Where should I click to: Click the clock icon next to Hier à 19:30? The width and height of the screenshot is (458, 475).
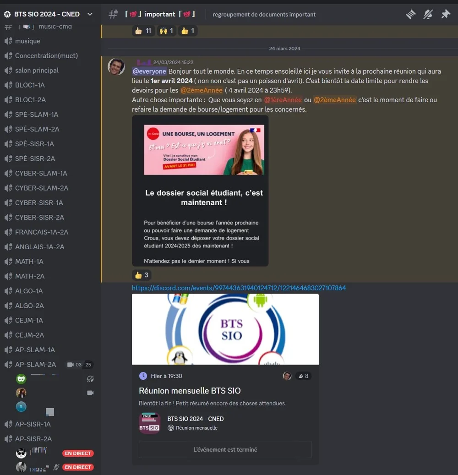click(143, 376)
